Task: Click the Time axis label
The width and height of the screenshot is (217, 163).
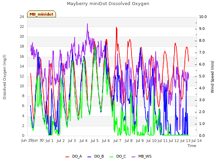Action: pyautogui.click(x=192, y=146)
